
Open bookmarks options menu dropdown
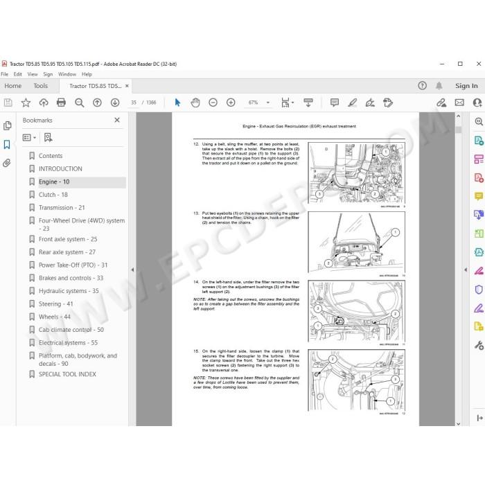click(x=30, y=137)
